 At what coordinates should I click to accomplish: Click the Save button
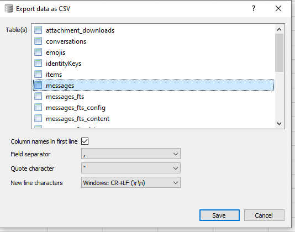pyautogui.click(x=219, y=215)
